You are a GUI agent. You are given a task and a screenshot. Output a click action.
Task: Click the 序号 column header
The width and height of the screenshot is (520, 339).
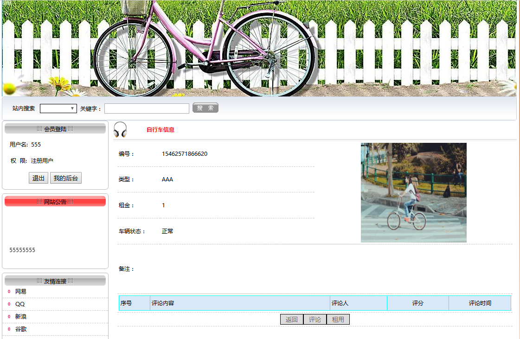[135, 303]
